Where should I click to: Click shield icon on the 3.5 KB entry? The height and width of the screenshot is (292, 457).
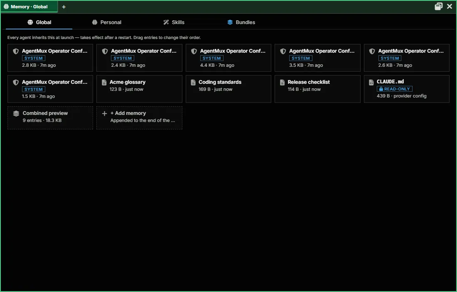click(x=283, y=51)
